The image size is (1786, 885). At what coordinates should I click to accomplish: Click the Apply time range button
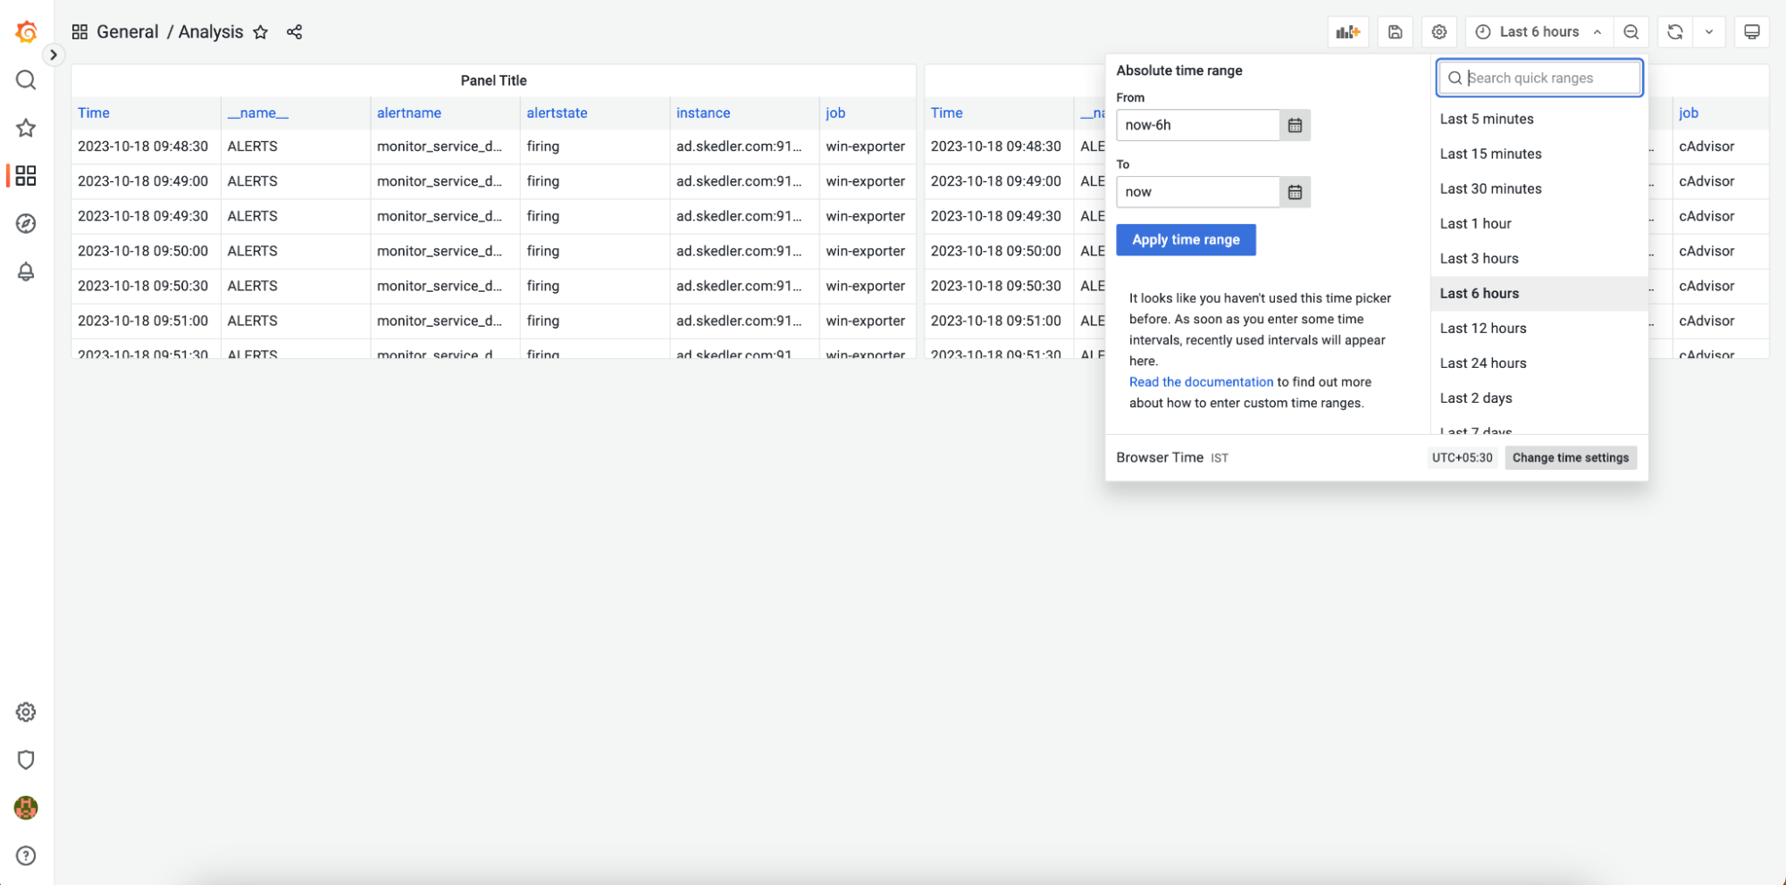pyautogui.click(x=1186, y=239)
